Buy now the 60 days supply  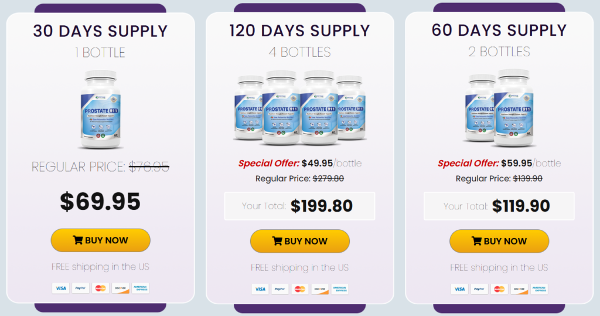click(499, 242)
